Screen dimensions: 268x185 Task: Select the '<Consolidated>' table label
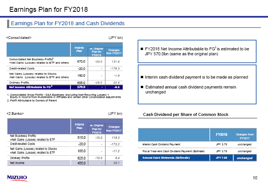(19, 37)
